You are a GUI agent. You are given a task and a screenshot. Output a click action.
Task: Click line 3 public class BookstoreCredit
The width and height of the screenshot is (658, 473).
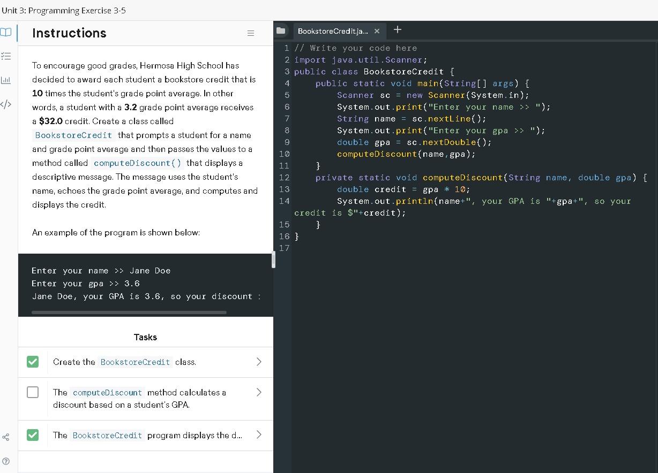pos(375,72)
